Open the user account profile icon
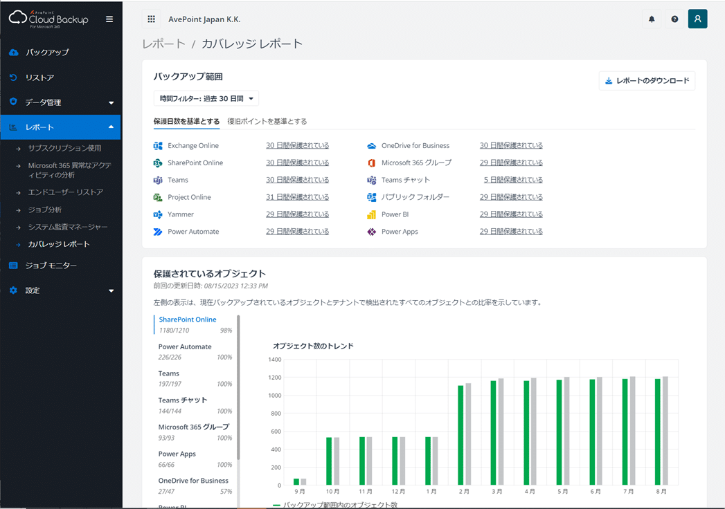 click(698, 19)
